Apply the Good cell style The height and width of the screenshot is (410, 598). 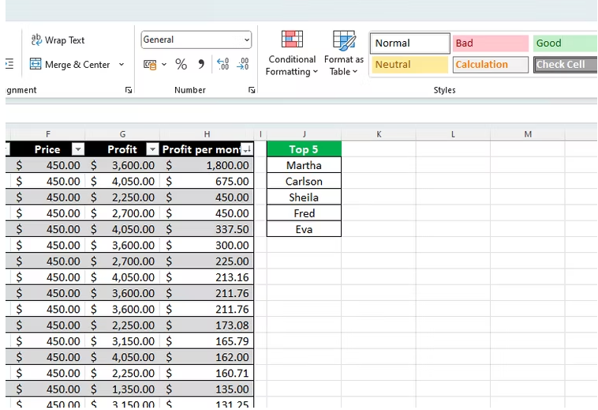[x=565, y=43]
